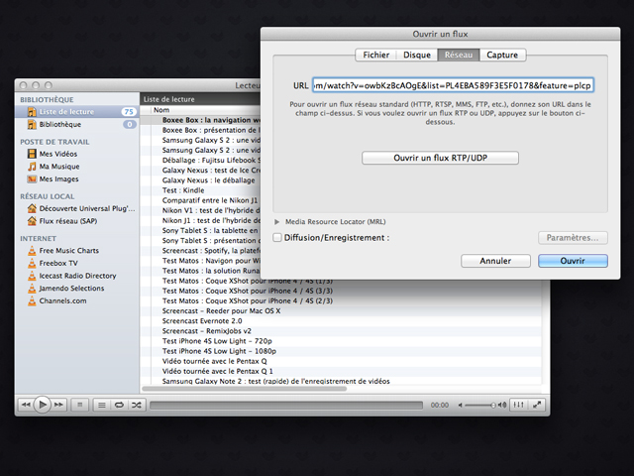Viewport: 634px width, 476px height.
Task: Switch to the Capture tab
Action: coord(502,55)
